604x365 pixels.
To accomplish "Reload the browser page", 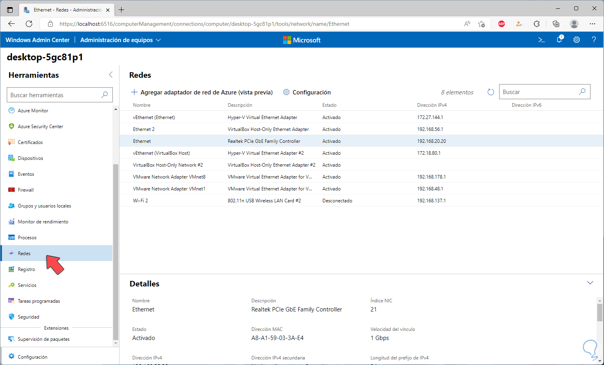I will tap(29, 24).
